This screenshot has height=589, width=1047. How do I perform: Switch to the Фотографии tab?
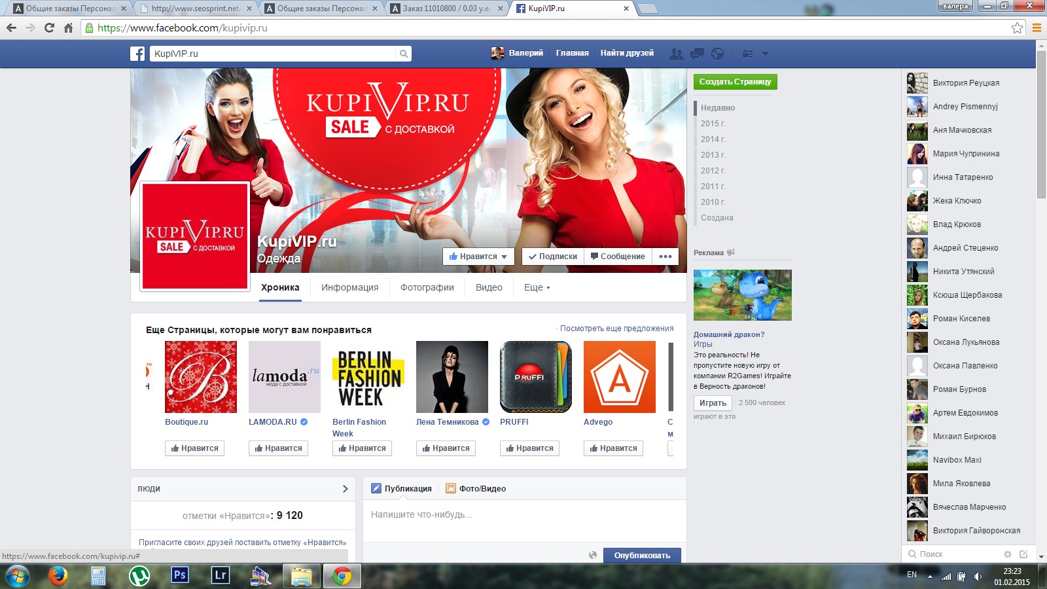(427, 287)
